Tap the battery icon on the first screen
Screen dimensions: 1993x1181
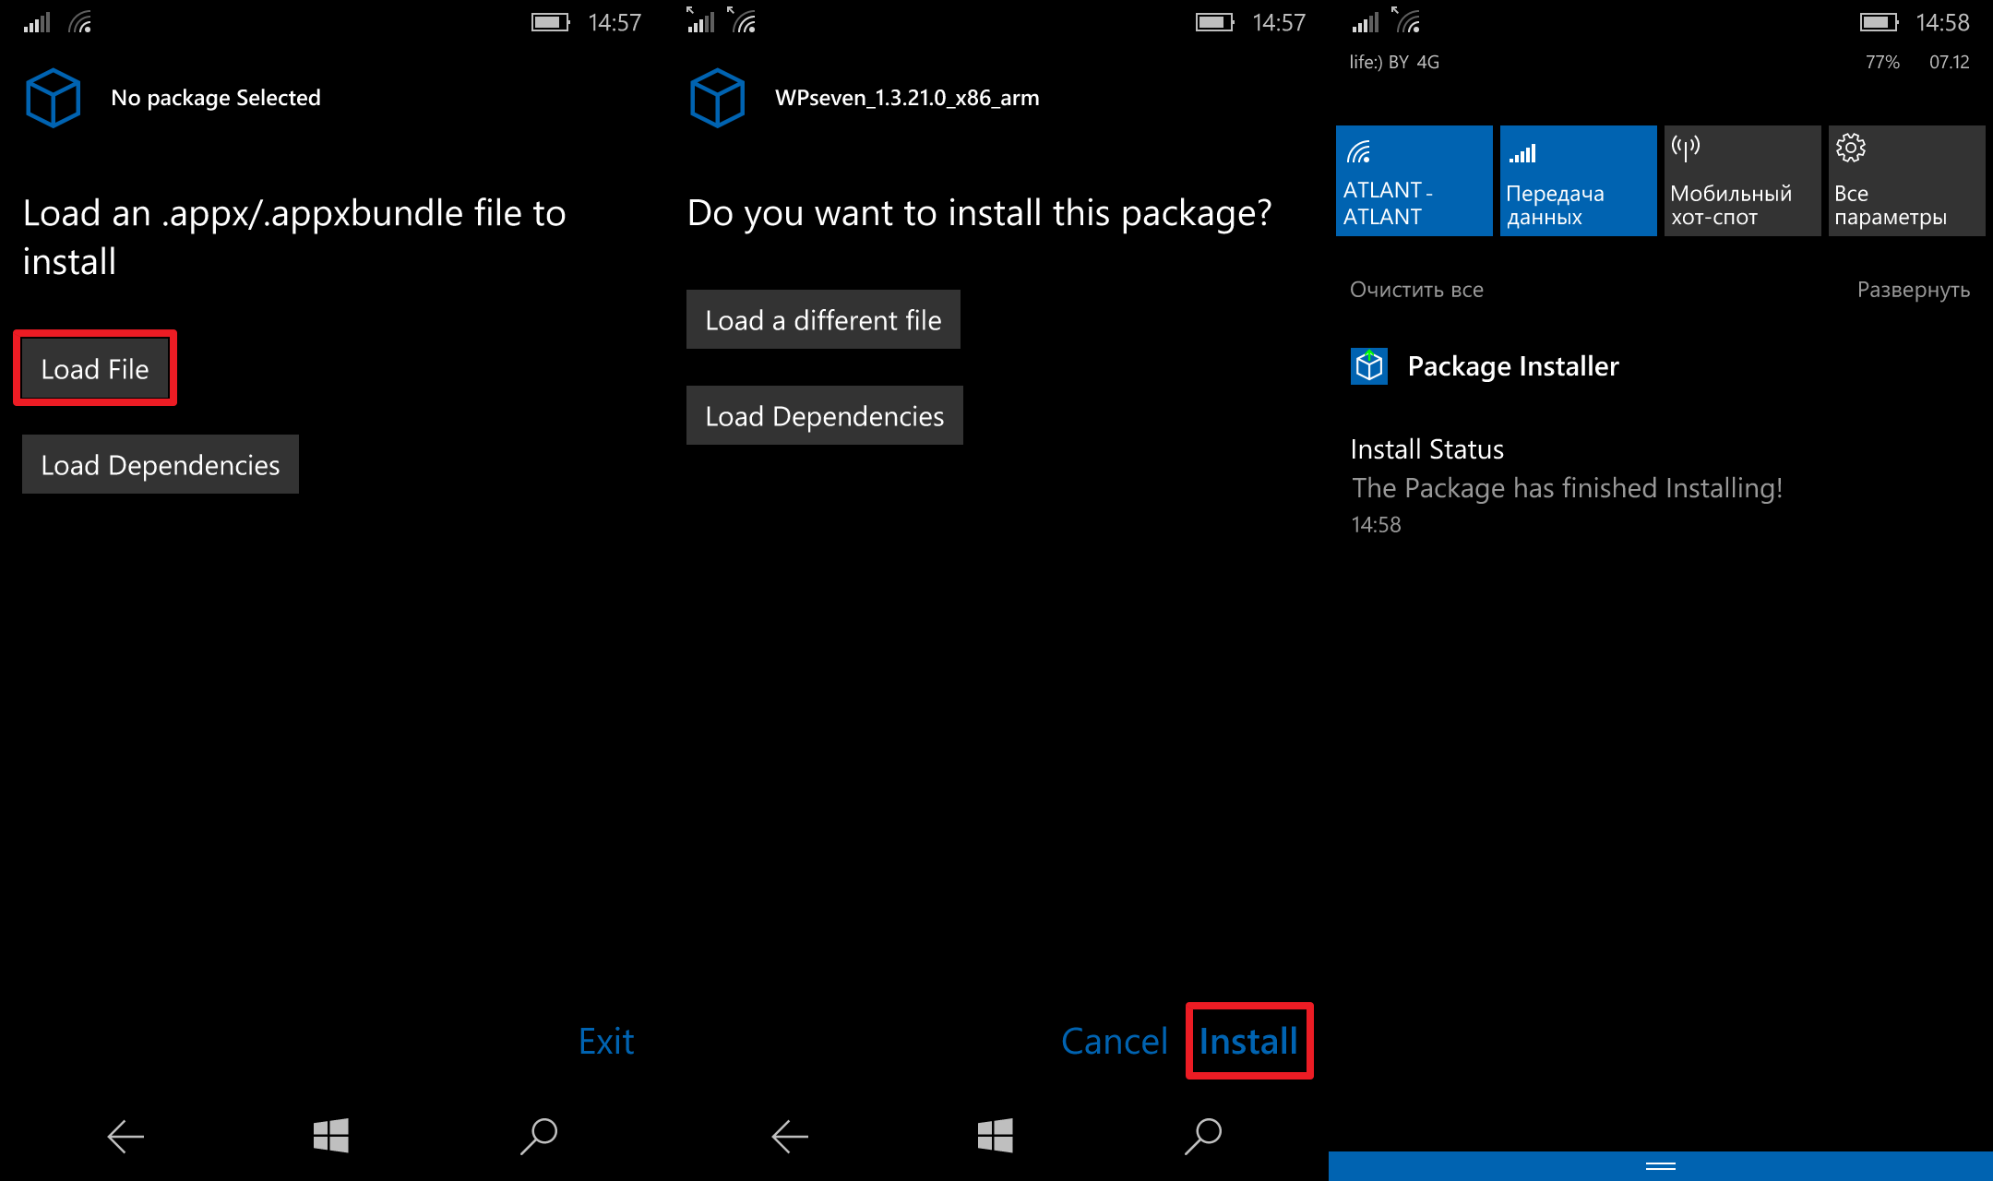coord(551,22)
